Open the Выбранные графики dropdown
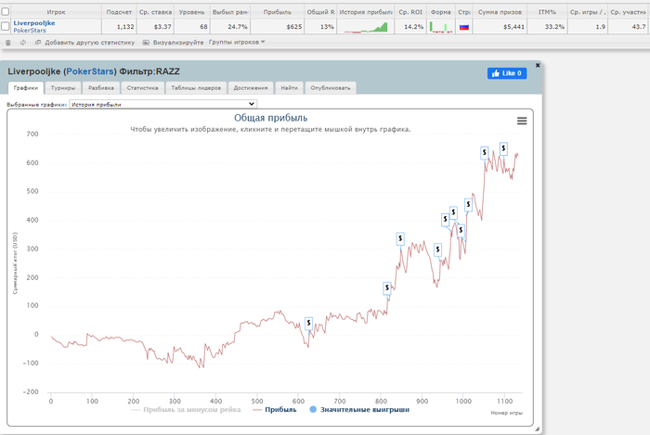 pos(162,104)
